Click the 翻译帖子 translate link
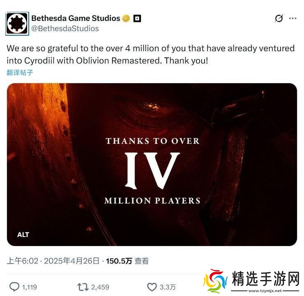This screenshot has width=304, height=296. coord(20,73)
